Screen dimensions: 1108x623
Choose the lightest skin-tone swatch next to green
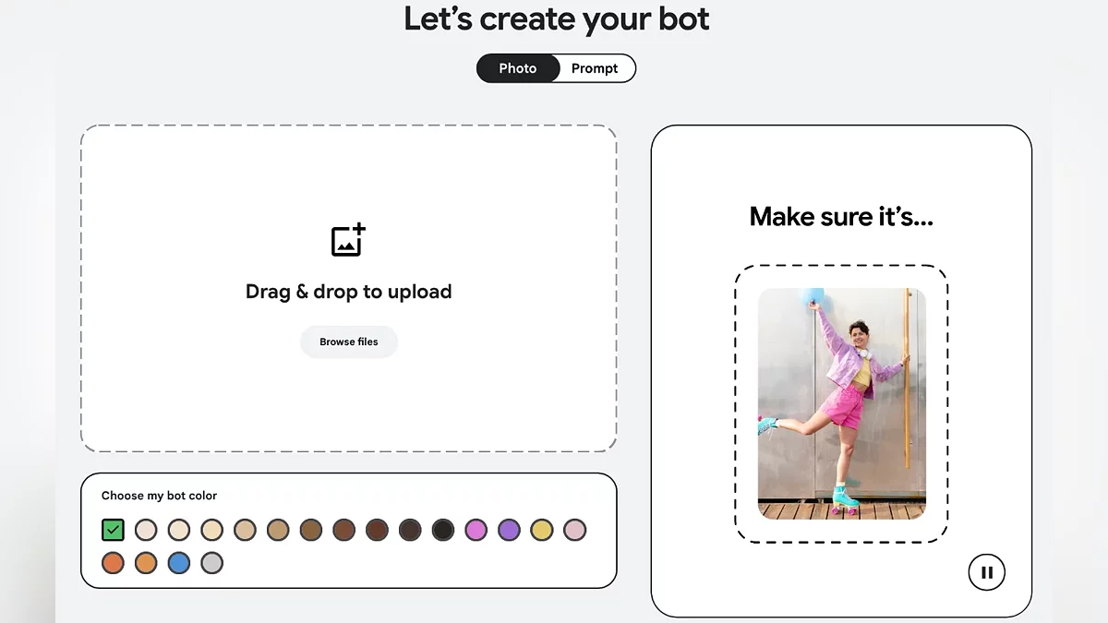[x=146, y=530]
